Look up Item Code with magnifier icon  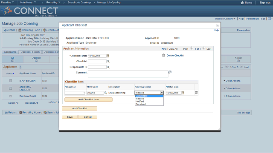coord(105,93)
